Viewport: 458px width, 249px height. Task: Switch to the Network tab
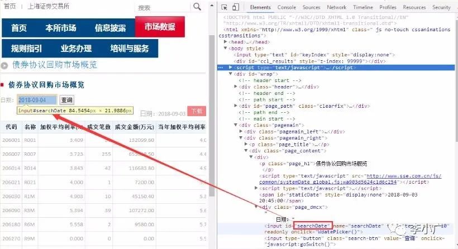[x=336, y=7]
